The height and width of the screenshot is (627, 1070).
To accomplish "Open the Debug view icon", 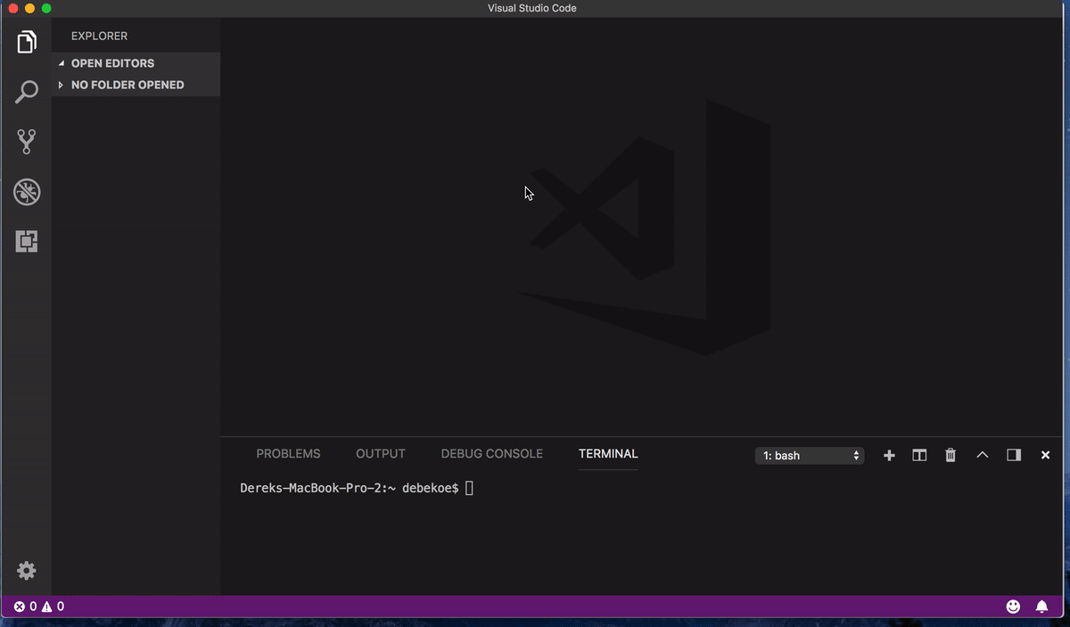I will 27,192.
